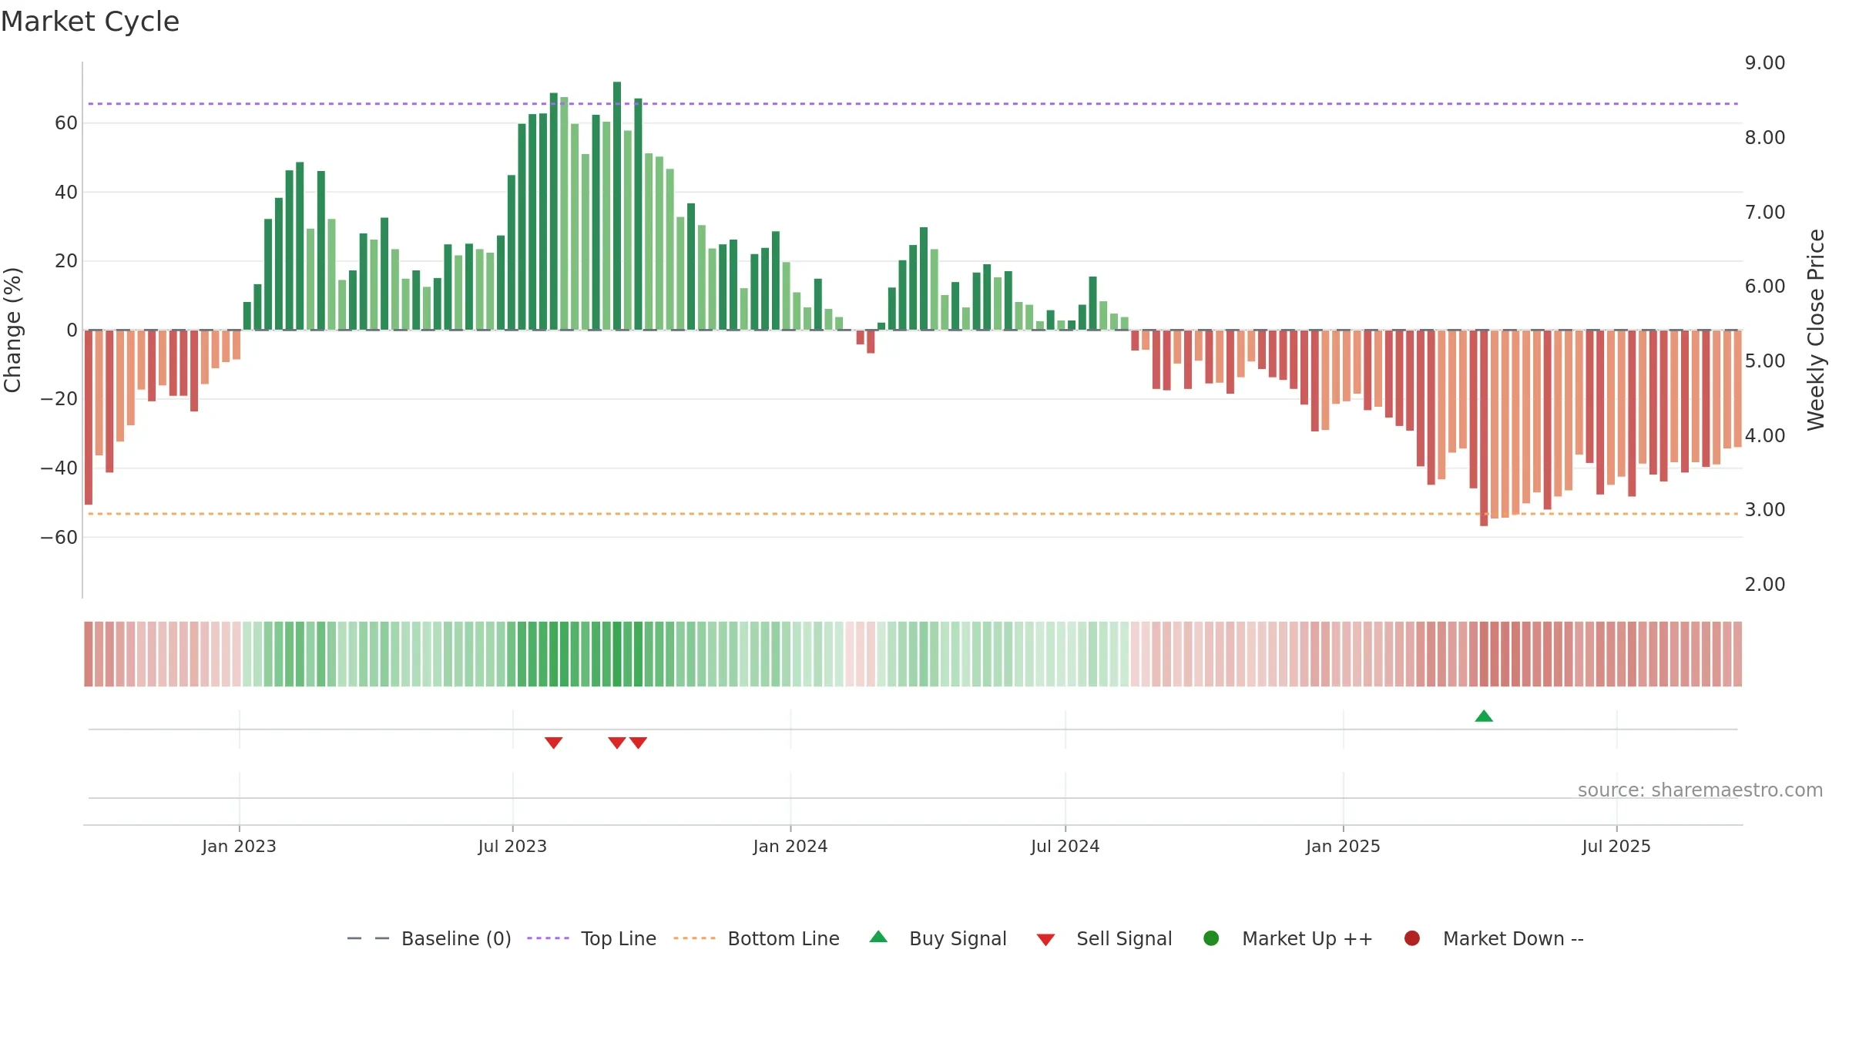Click the Market Cycle chart title
Screen dimensions: 1849x1040
[x=89, y=22]
